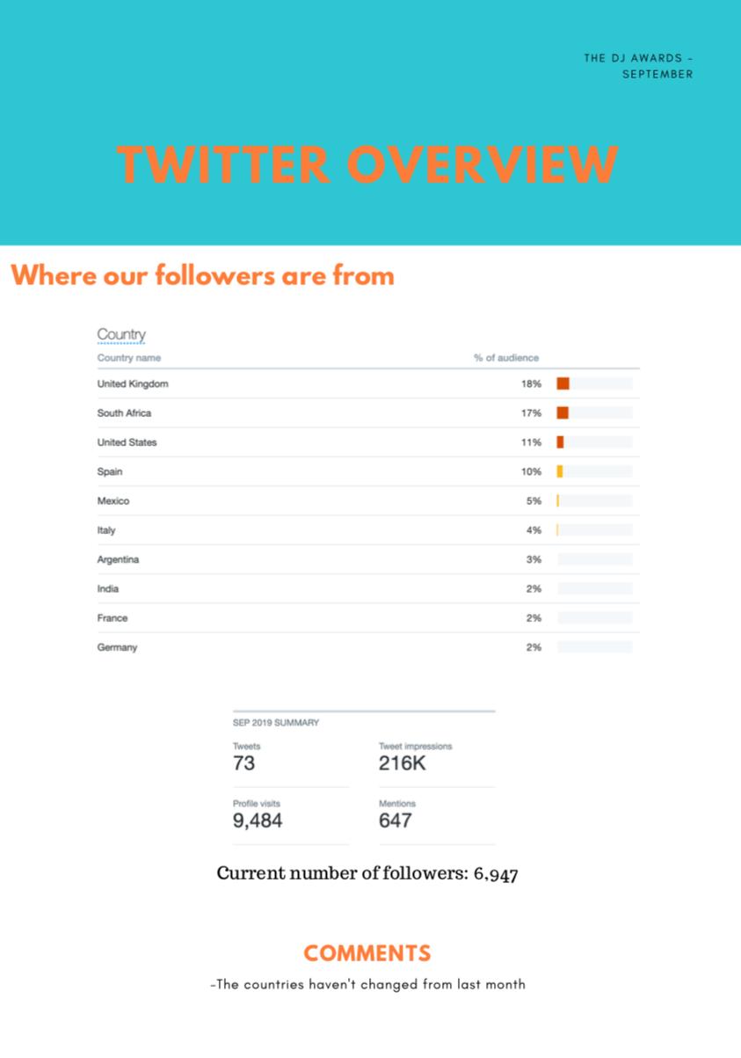Screen dimensions: 741x1058
Task: Click the Italy audience bar
Action: coord(594,530)
